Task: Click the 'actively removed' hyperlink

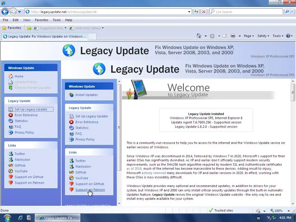Action: click(154, 173)
